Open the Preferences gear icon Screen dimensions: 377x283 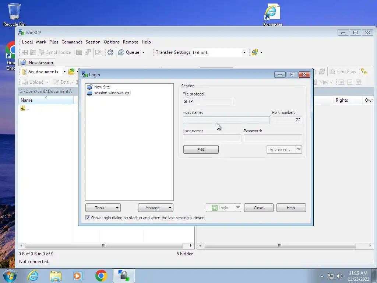click(110, 52)
